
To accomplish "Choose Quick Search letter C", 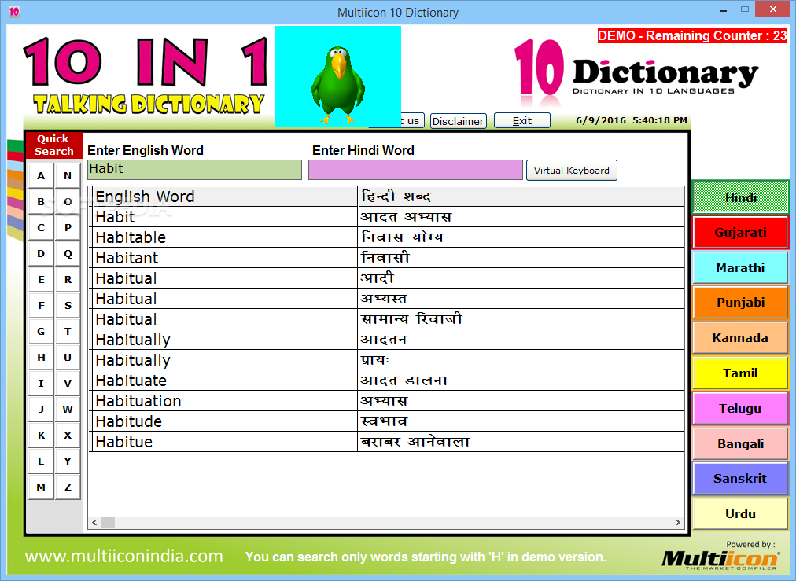I will click(41, 228).
